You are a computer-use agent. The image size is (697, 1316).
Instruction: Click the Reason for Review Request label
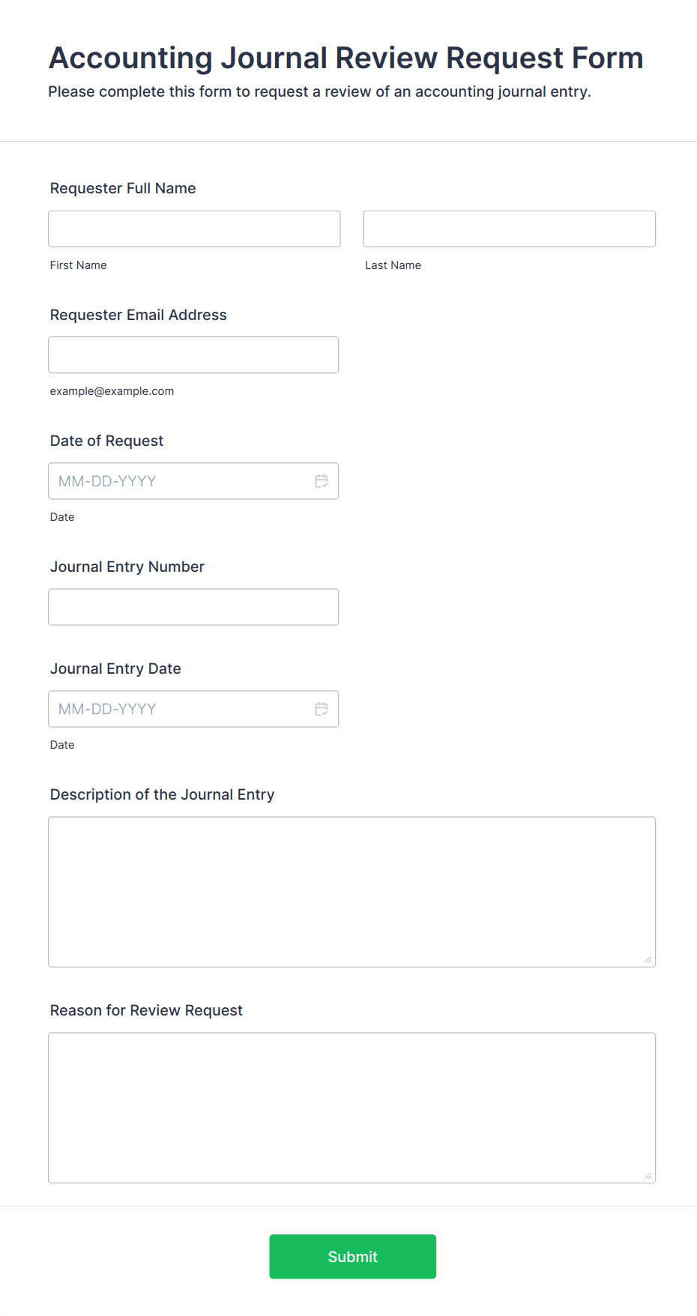point(147,1010)
